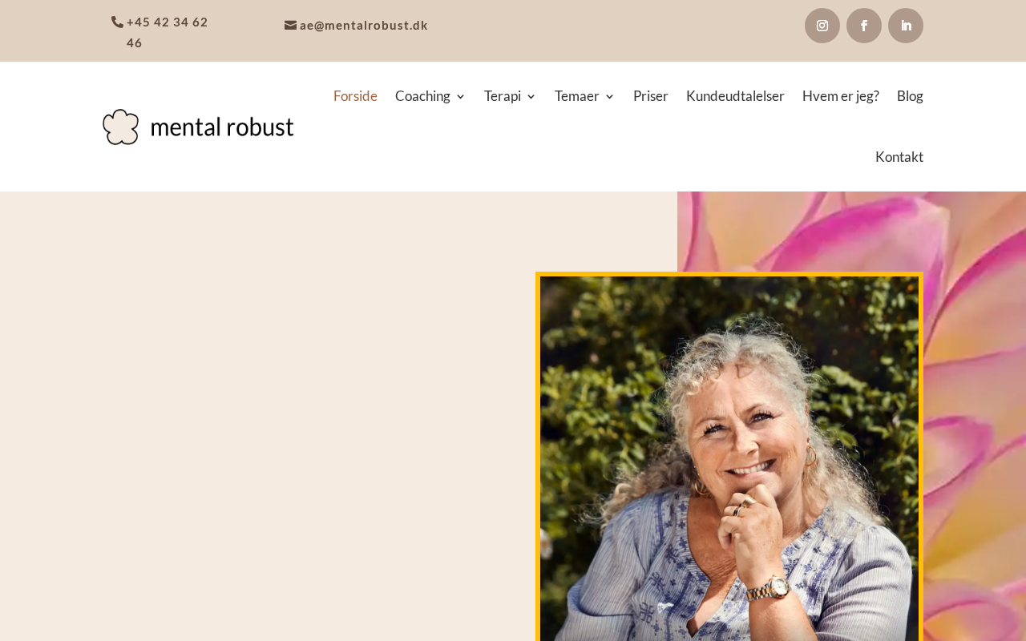Call the +45 42 34 62 46 number
1026x641 pixels.
click(x=167, y=32)
